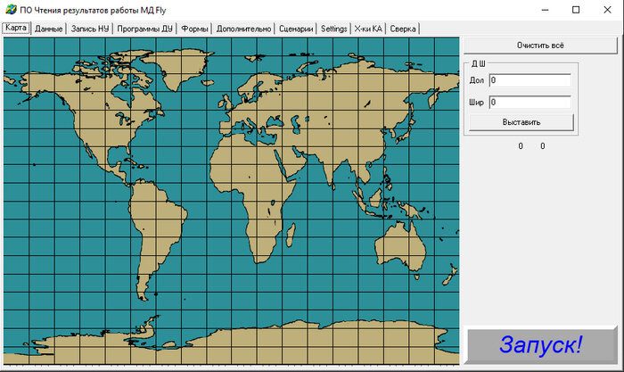Focus the Дол longitude input field
The image size is (624, 372).
(530, 80)
